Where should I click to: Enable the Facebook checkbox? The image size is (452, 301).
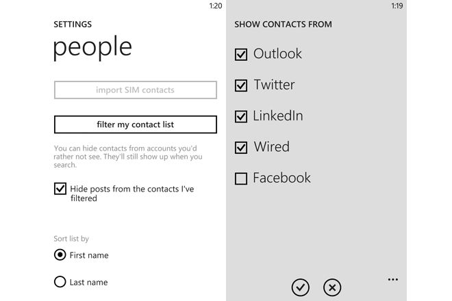(x=241, y=179)
